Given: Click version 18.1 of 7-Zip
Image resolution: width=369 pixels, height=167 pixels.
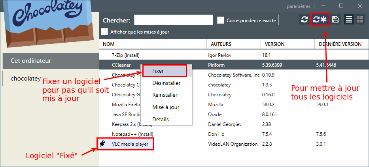Looking at the screenshot, I should (267, 55).
